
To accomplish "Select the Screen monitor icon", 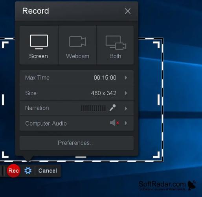I will [x=39, y=42].
